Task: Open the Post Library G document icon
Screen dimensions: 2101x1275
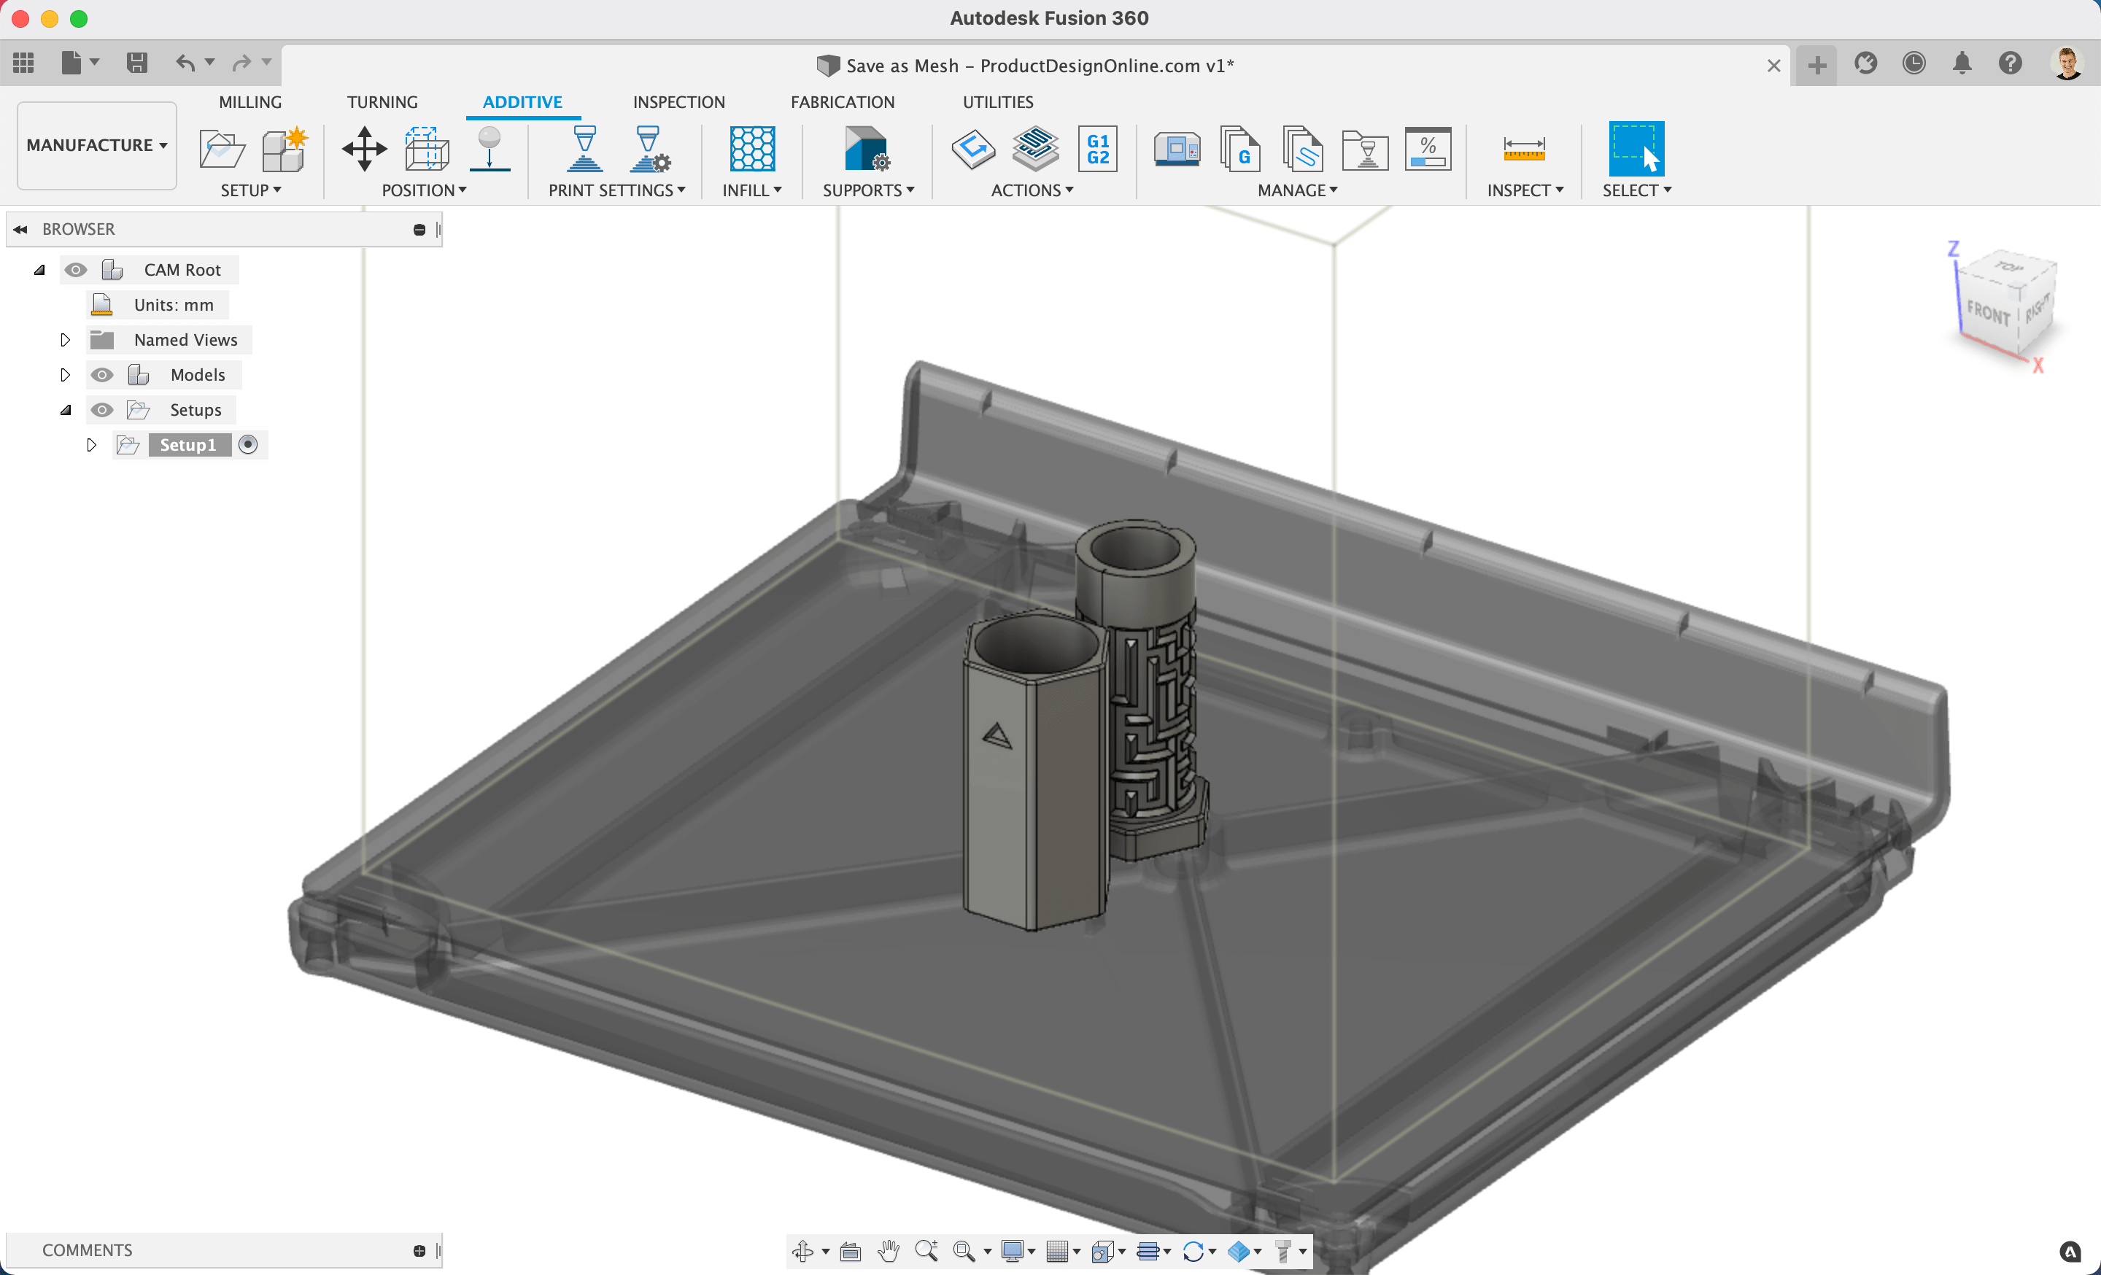Action: 1239,149
